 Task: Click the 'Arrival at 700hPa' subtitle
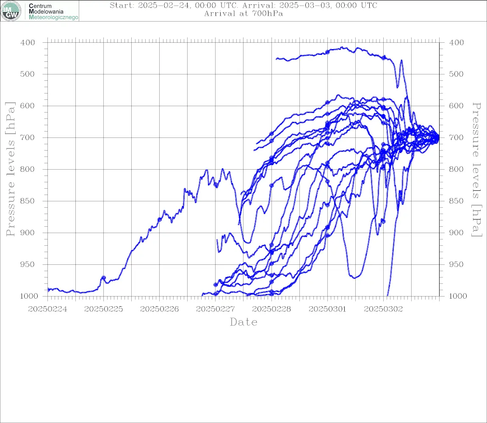(243, 14)
